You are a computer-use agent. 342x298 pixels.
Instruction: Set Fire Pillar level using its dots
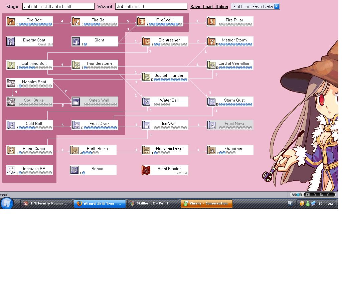[235, 24]
